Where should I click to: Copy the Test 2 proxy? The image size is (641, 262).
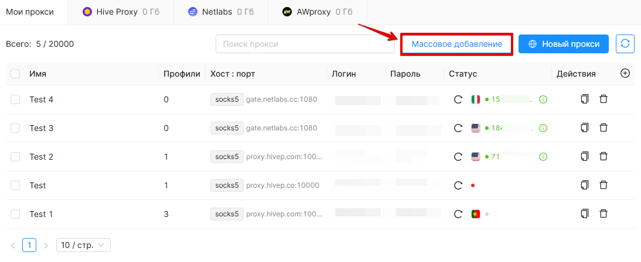click(x=585, y=156)
